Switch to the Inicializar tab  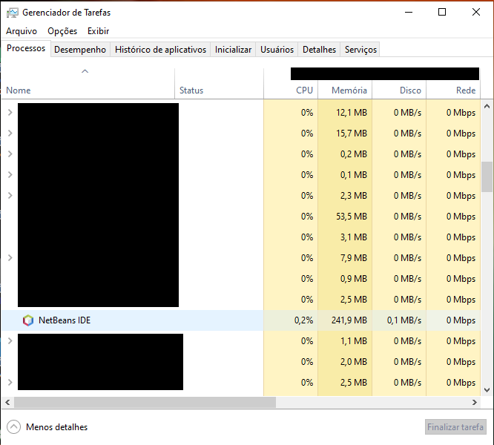[x=233, y=50]
